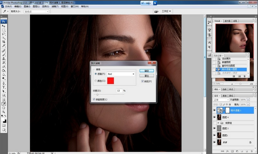The width and height of the screenshot is (258, 154).
Task: Open the 取样大小 sample size dropdown
Action: 36,11
